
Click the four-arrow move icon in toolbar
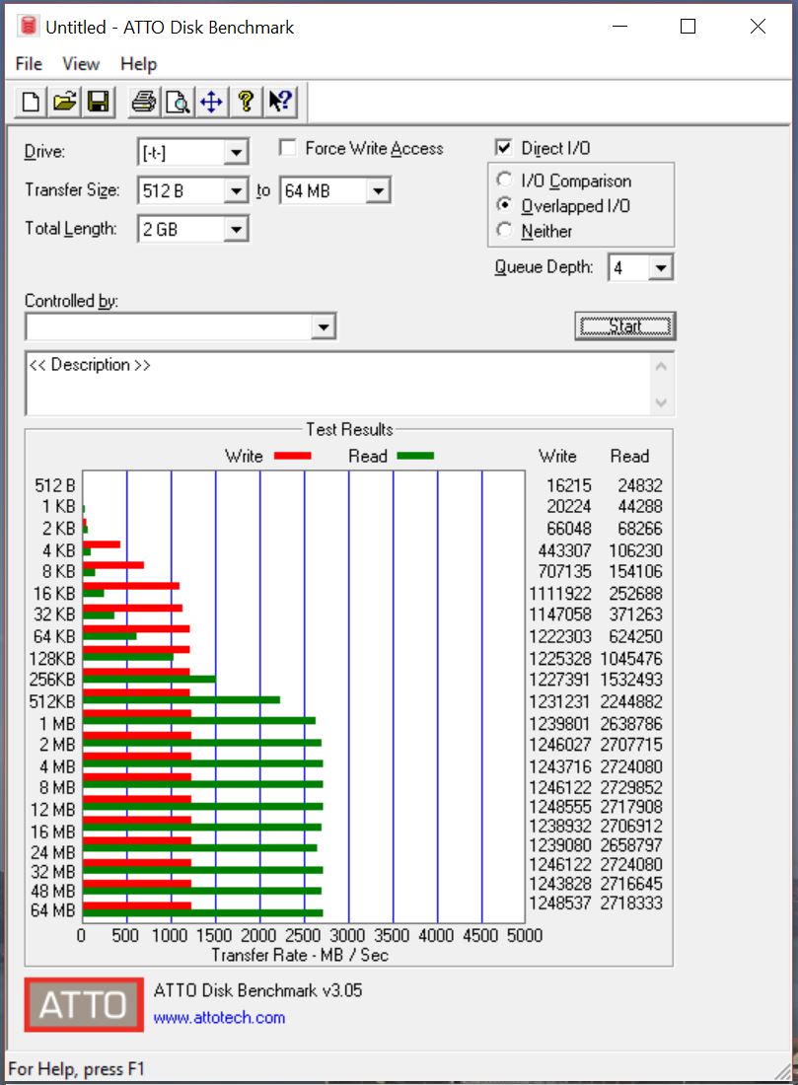[x=211, y=102]
